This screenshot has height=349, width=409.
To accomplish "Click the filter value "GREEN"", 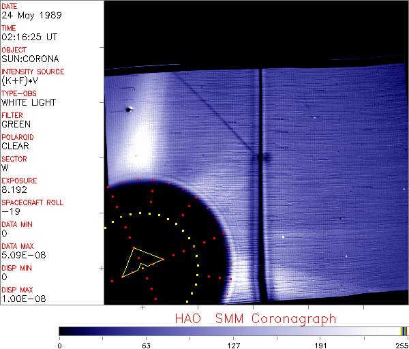I will (x=16, y=124).
